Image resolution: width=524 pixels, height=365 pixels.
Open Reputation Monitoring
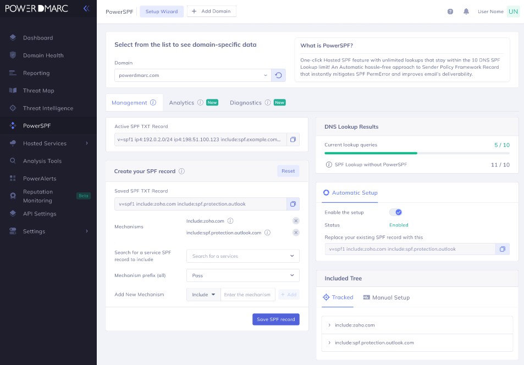[37, 196]
